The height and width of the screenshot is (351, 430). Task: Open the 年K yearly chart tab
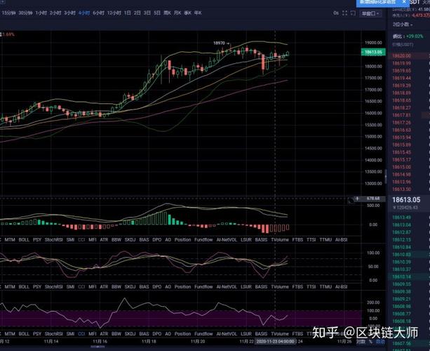[199, 13]
